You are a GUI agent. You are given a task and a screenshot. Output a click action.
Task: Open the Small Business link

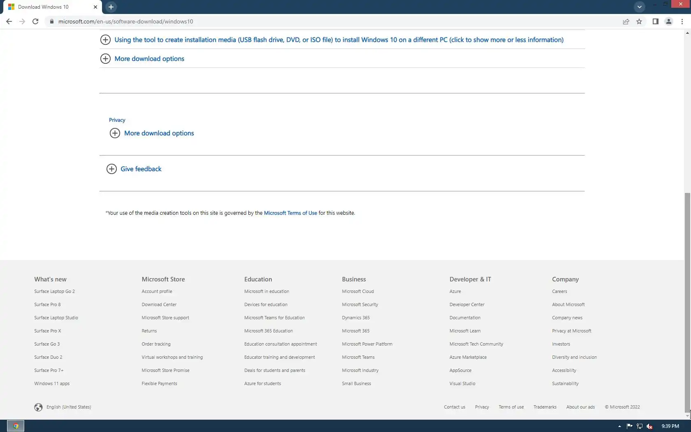tap(356, 384)
